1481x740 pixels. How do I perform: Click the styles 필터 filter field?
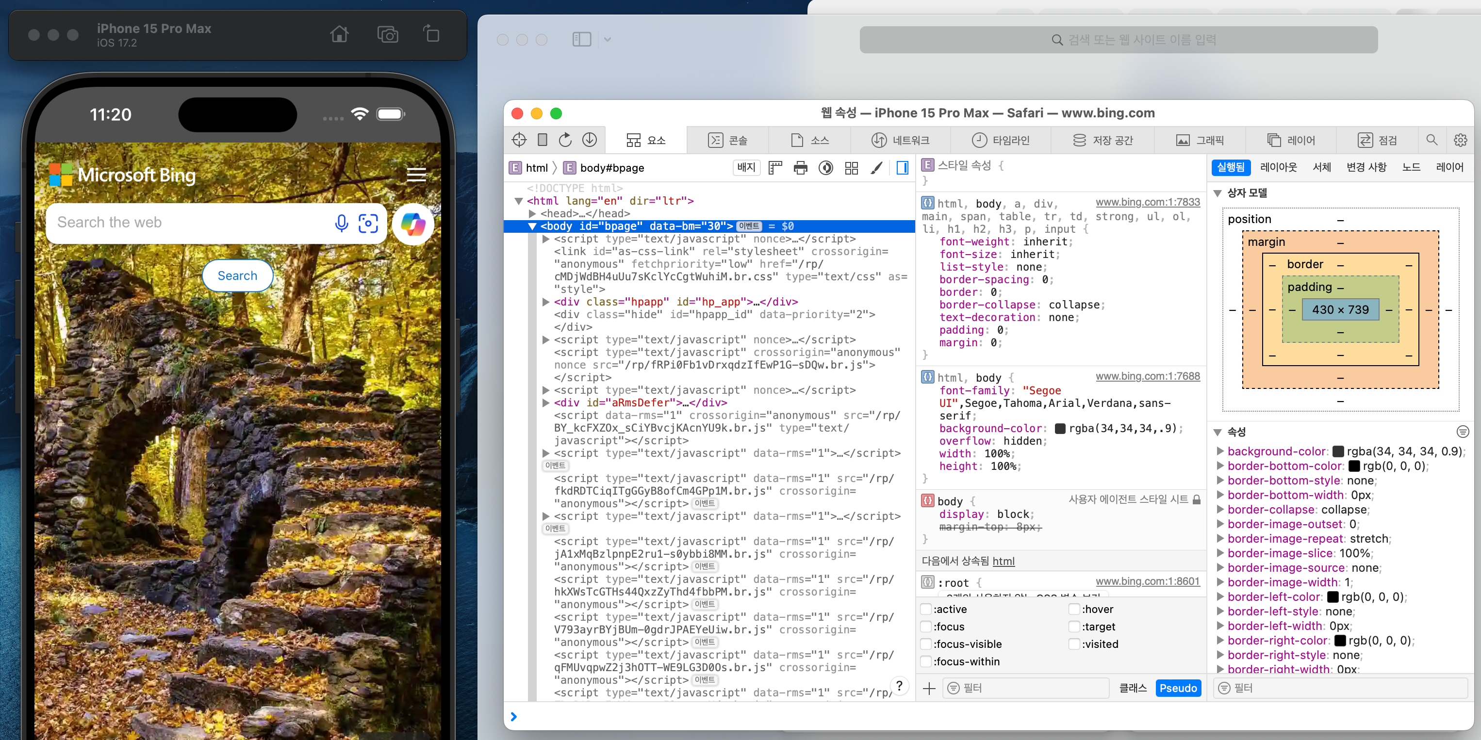[1026, 688]
